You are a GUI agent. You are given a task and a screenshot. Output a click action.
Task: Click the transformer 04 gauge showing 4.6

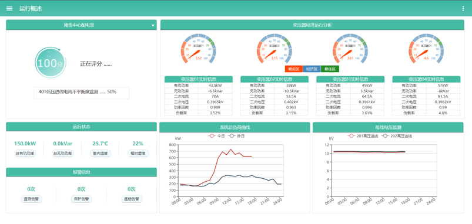(426, 48)
